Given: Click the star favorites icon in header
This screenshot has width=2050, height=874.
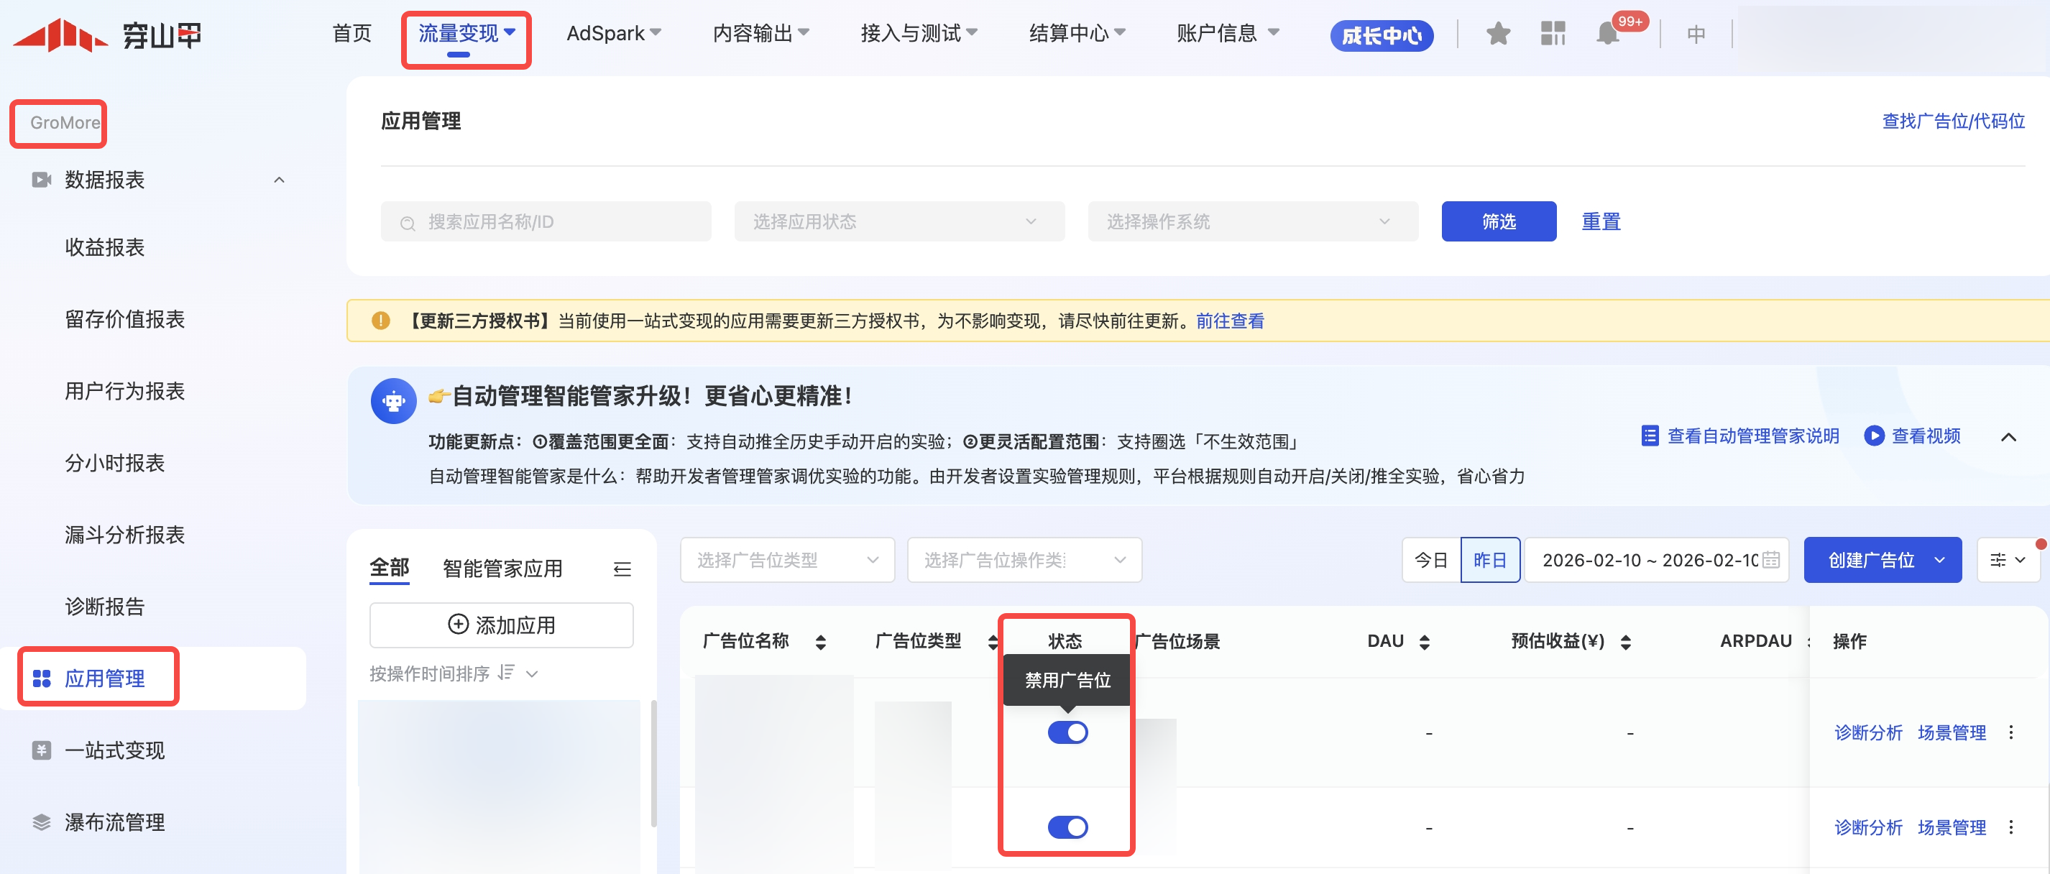Looking at the screenshot, I should click(1498, 34).
